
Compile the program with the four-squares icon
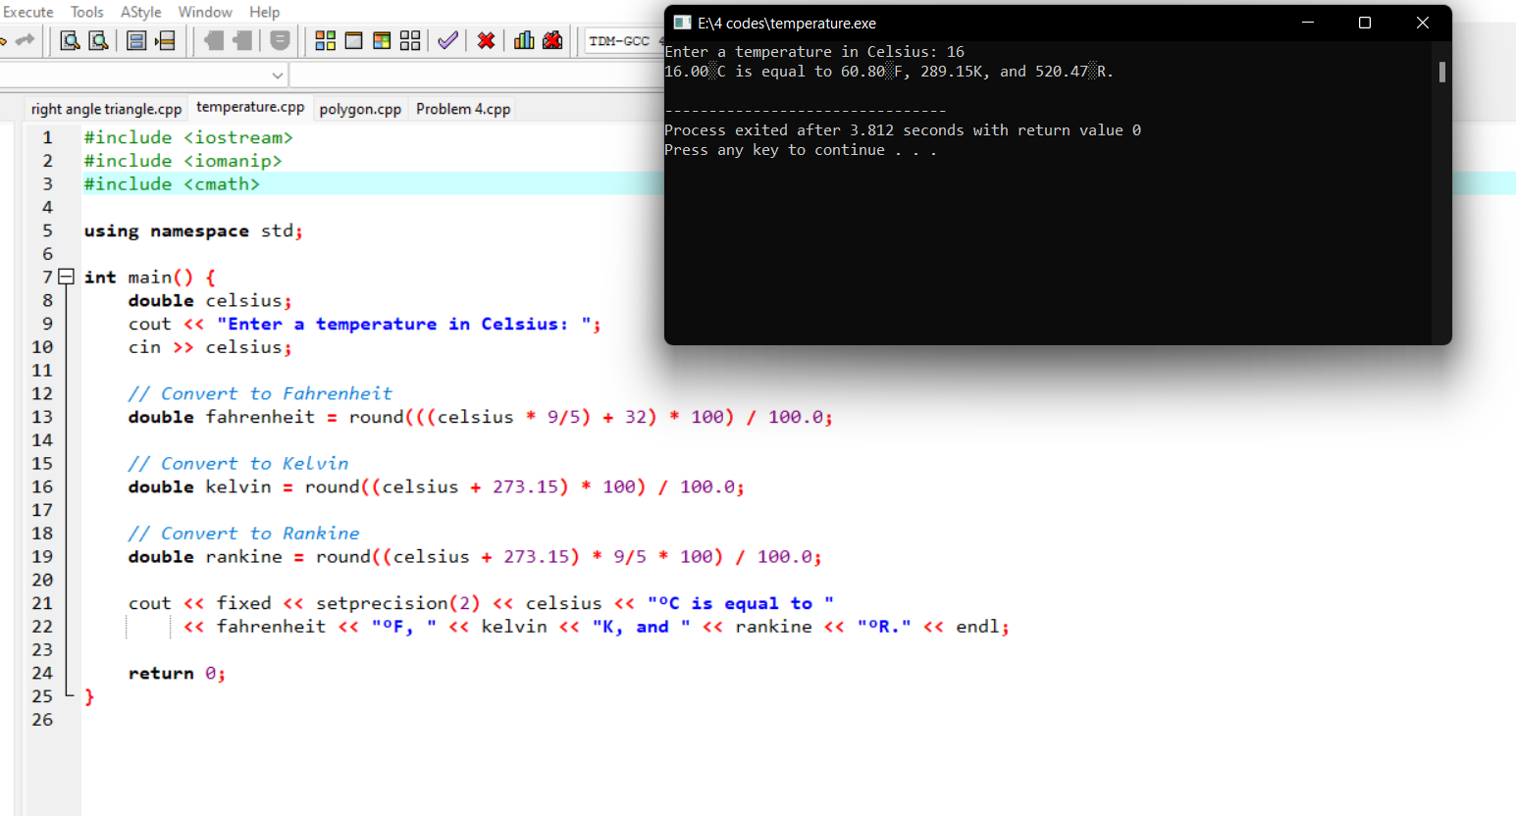click(326, 40)
